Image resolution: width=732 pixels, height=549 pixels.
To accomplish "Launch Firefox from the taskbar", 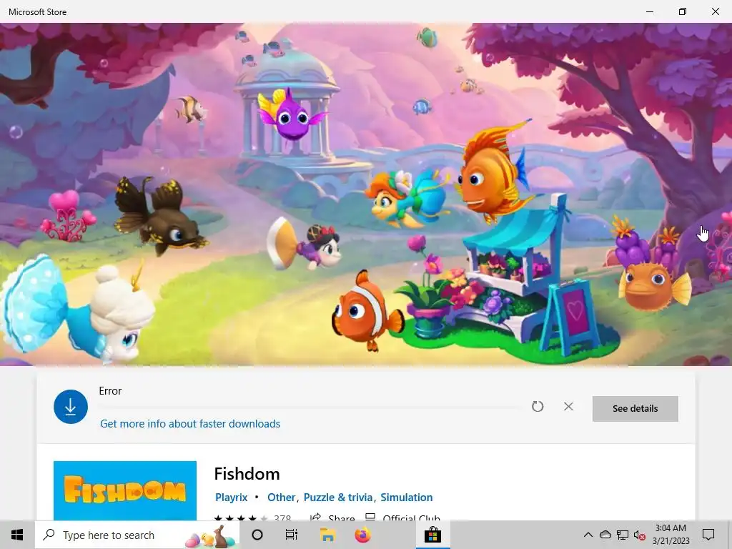I will pos(362,535).
